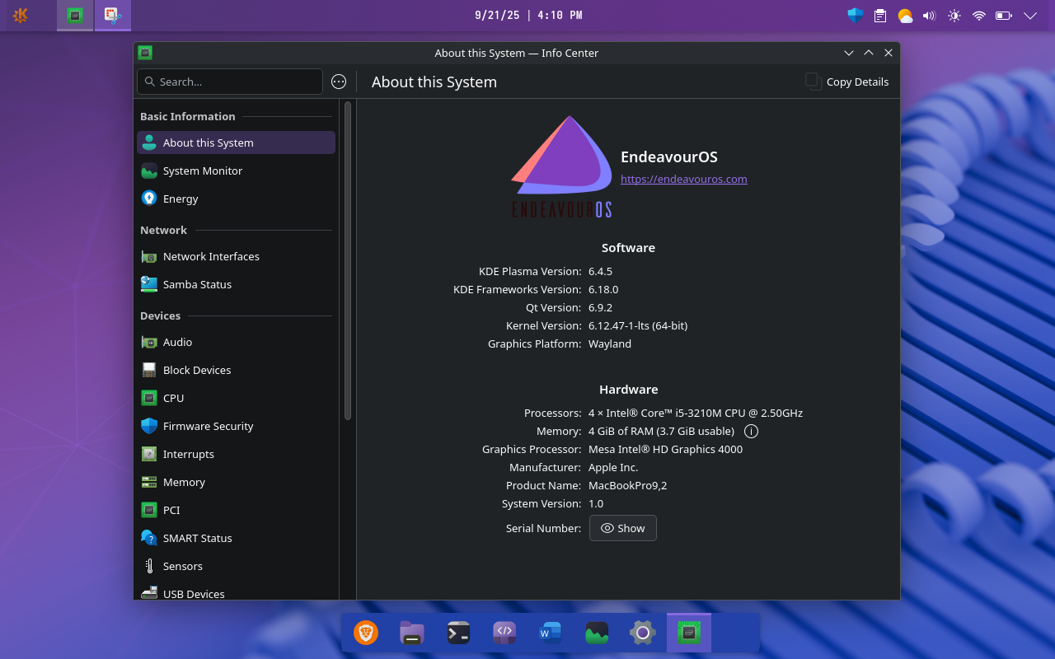
Task: Open the KDE application launcher
Action: [21, 16]
